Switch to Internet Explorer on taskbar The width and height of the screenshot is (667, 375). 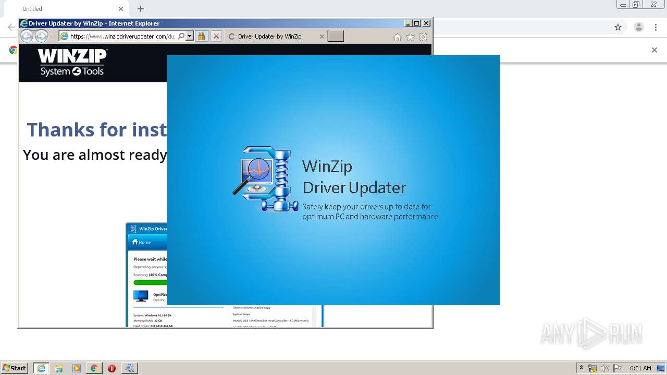(x=41, y=368)
